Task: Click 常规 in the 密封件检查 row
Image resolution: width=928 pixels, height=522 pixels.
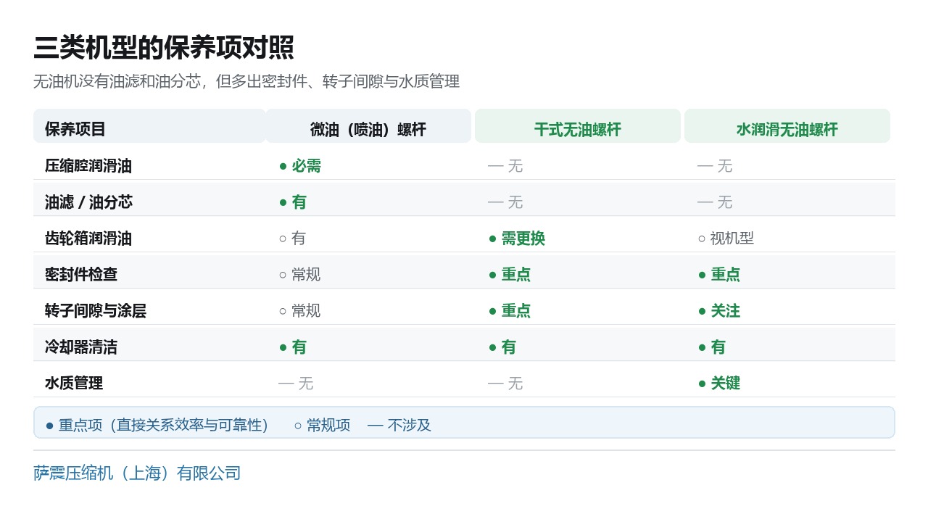Action: tap(300, 274)
